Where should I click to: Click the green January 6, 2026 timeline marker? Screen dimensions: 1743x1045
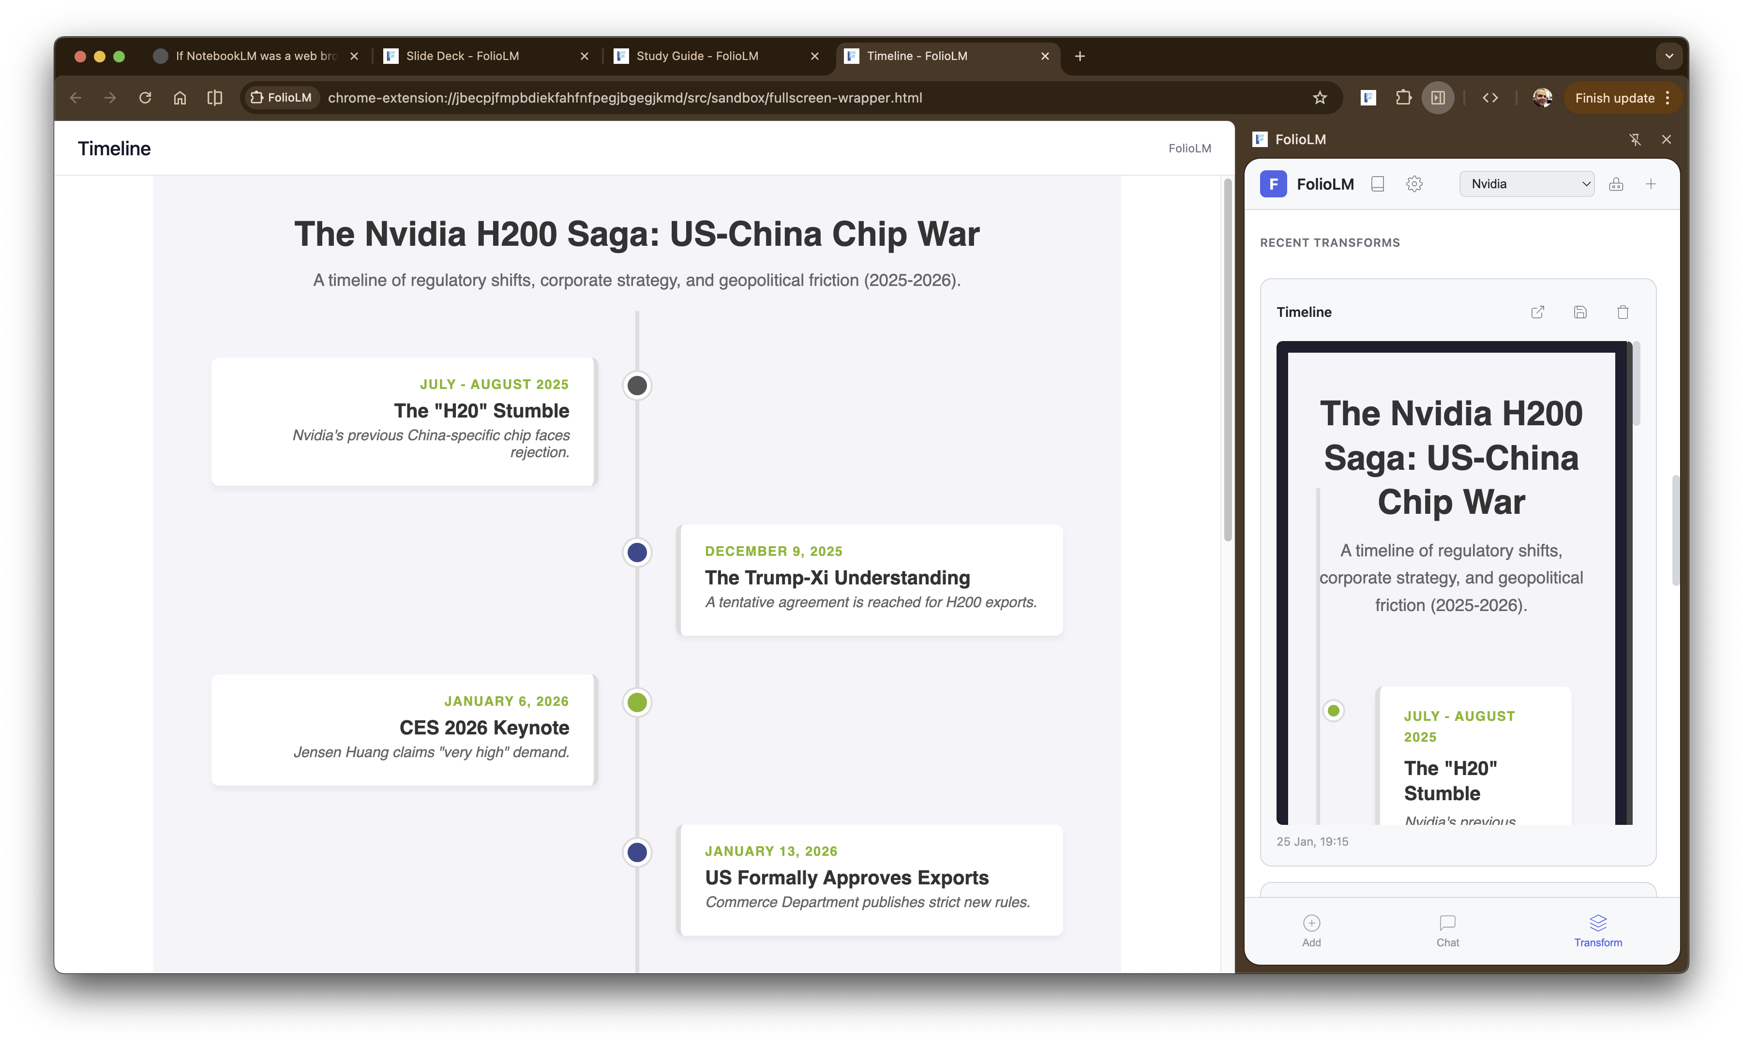click(x=637, y=702)
